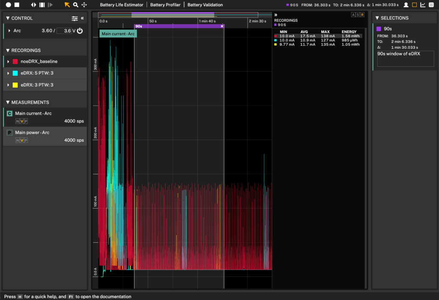
Task: Select the pan move tool
Action: 84,5
